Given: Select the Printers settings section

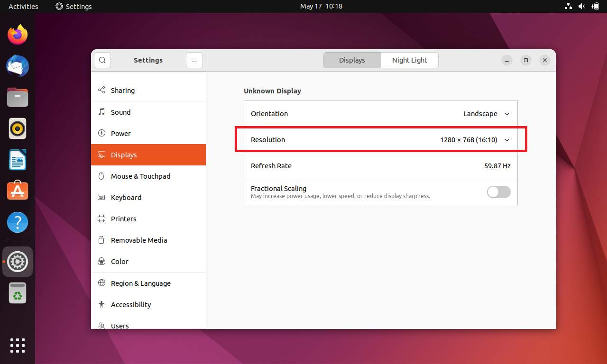Looking at the screenshot, I should (x=123, y=218).
